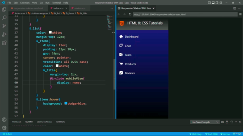Click the VS Code logo icon
Screen dimensions: 243x136
[3, 3]
